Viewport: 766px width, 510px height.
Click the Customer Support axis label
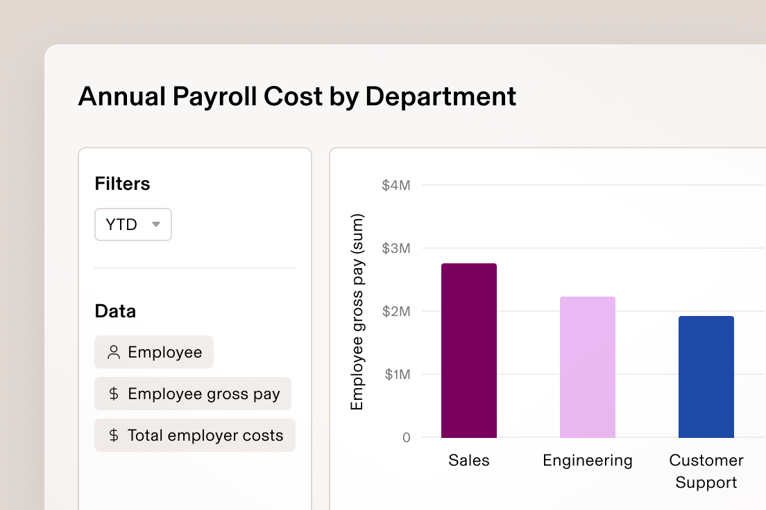706,471
